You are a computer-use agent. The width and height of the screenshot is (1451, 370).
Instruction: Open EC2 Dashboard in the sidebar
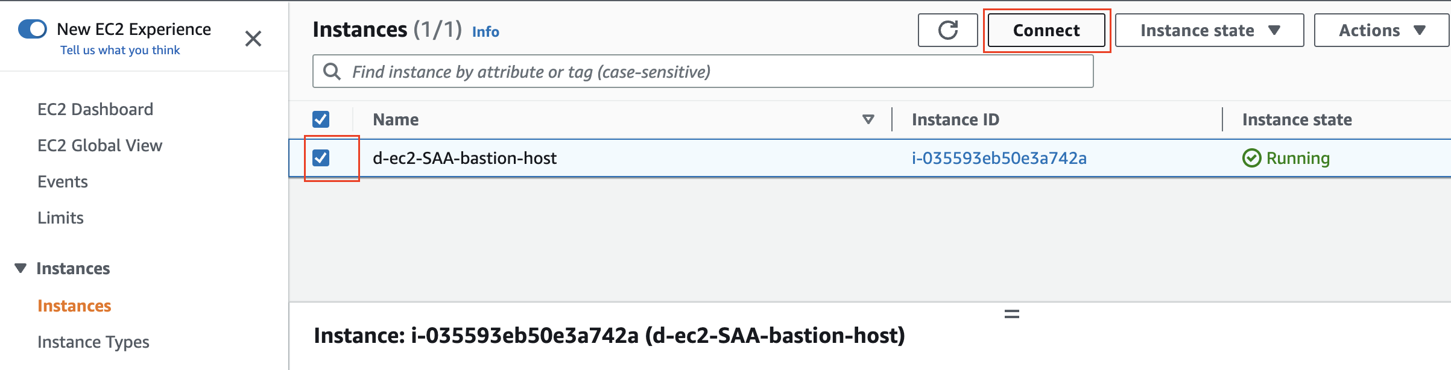click(x=95, y=109)
